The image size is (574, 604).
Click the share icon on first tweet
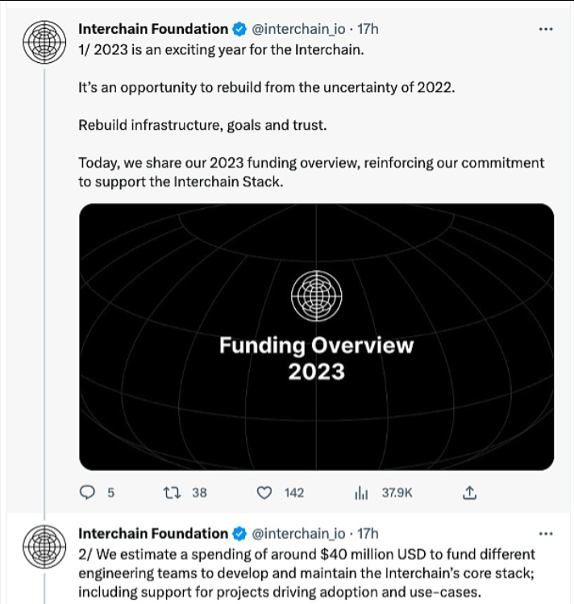(x=472, y=492)
